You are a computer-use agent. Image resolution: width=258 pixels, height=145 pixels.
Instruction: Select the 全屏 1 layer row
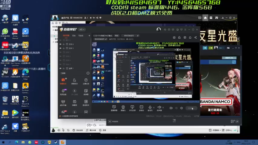[x=74, y=68]
